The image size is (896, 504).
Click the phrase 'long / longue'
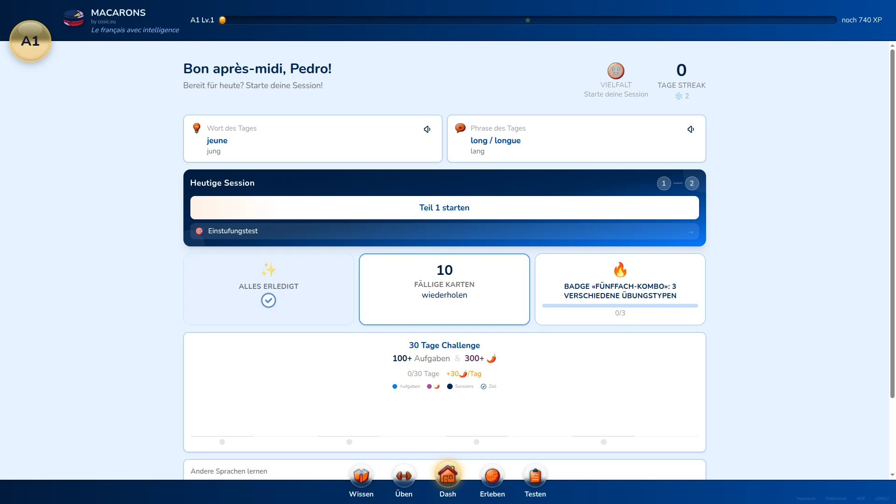point(495,140)
